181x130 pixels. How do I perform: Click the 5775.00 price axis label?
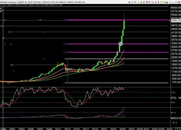176,11
